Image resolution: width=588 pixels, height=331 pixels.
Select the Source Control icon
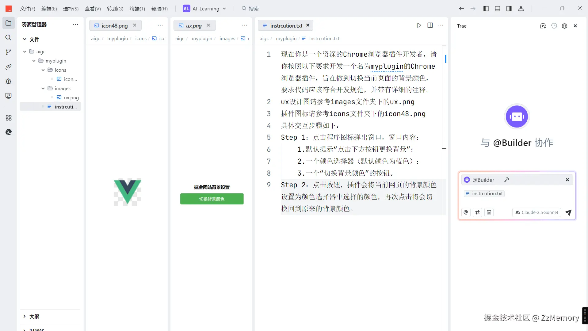8,52
